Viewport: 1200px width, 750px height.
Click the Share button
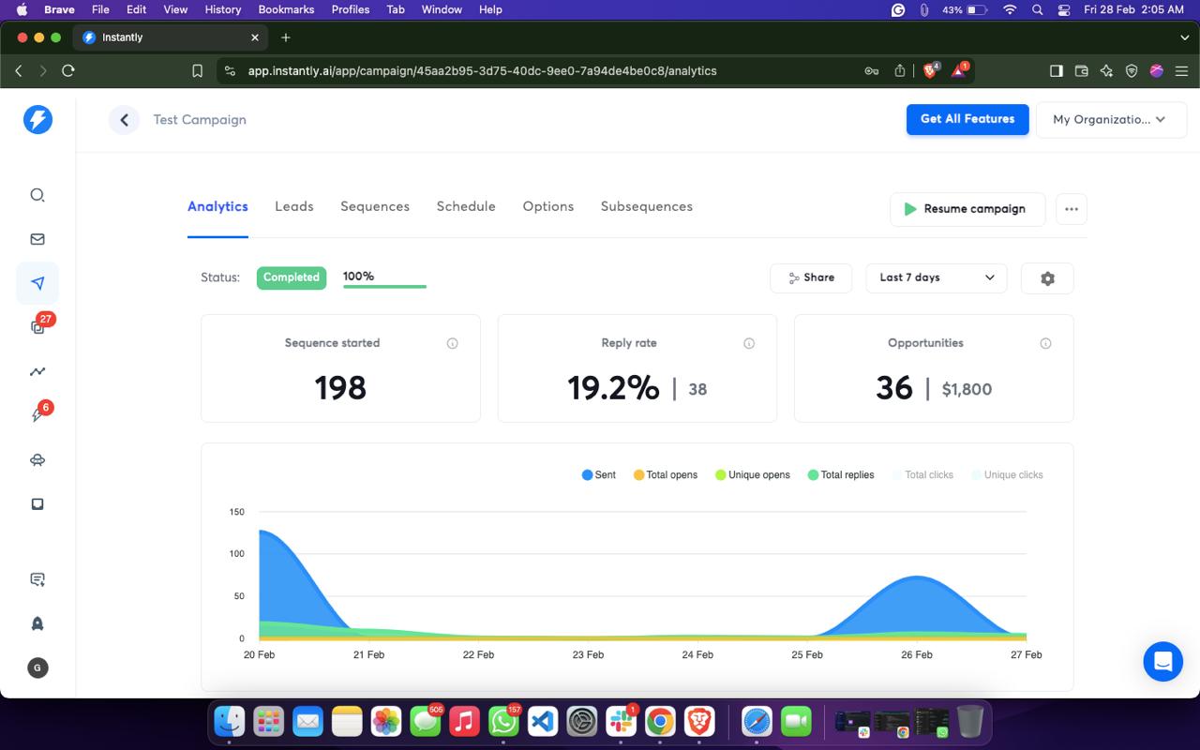pos(811,278)
